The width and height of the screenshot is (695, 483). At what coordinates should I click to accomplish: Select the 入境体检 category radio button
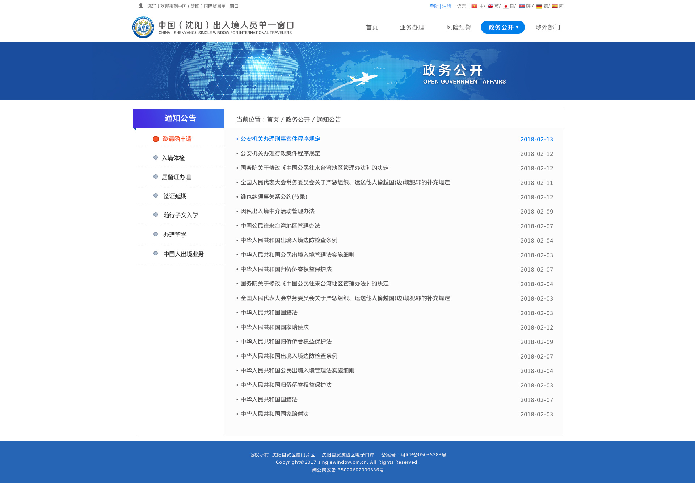155,157
